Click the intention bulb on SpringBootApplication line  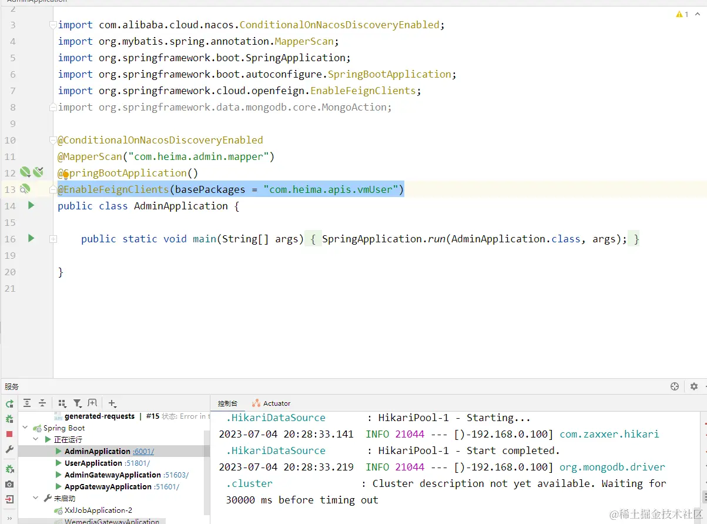(x=66, y=174)
